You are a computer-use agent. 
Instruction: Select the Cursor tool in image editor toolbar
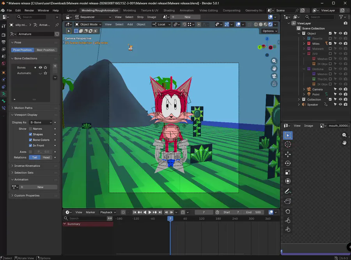[288, 144]
